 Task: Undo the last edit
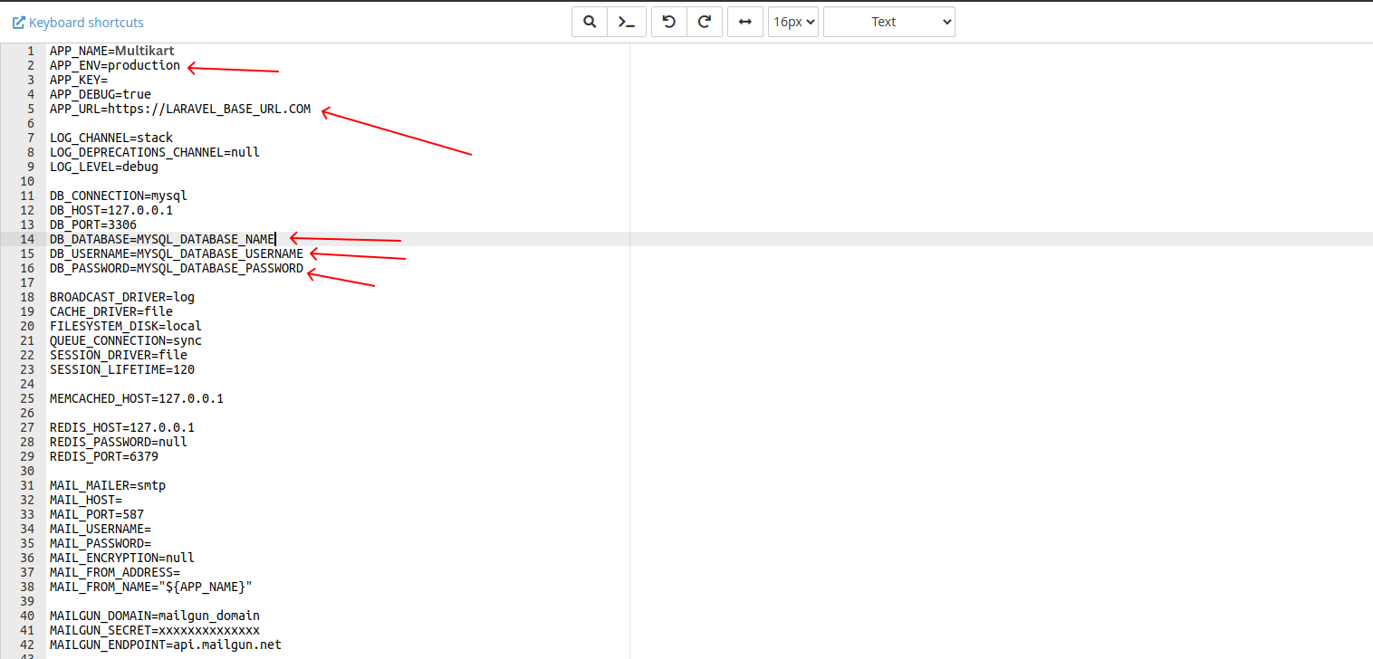[669, 22]
